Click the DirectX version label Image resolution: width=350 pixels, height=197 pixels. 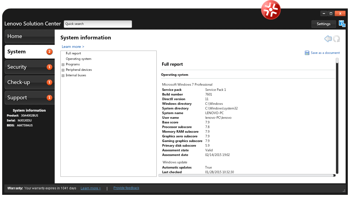174,99
